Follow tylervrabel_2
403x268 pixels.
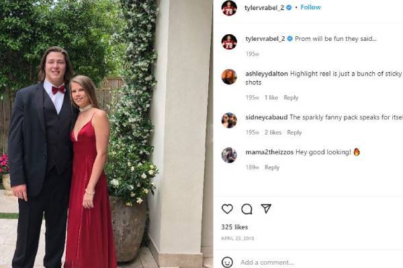[x=310, y=7]
